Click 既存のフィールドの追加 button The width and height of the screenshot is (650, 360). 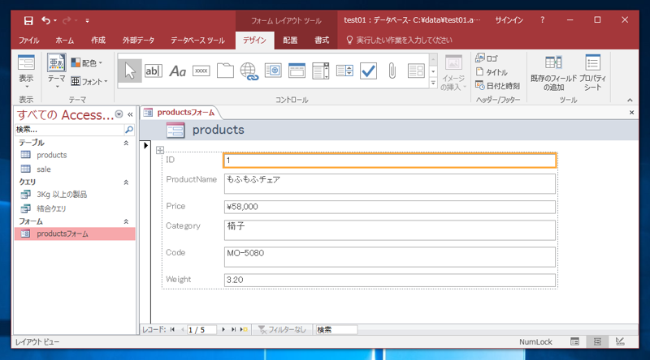tap(553, 72)
